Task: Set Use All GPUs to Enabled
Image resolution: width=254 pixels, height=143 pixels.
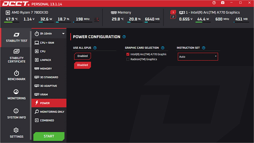Action: (x=83, y=56)
